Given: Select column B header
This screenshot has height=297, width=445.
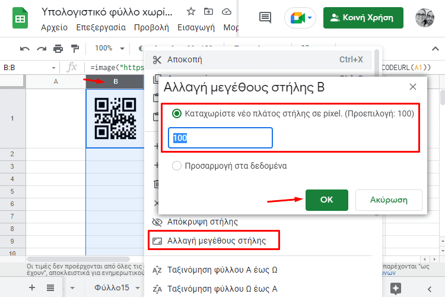Looking at the screenshot, I should [x=115, y=82].
